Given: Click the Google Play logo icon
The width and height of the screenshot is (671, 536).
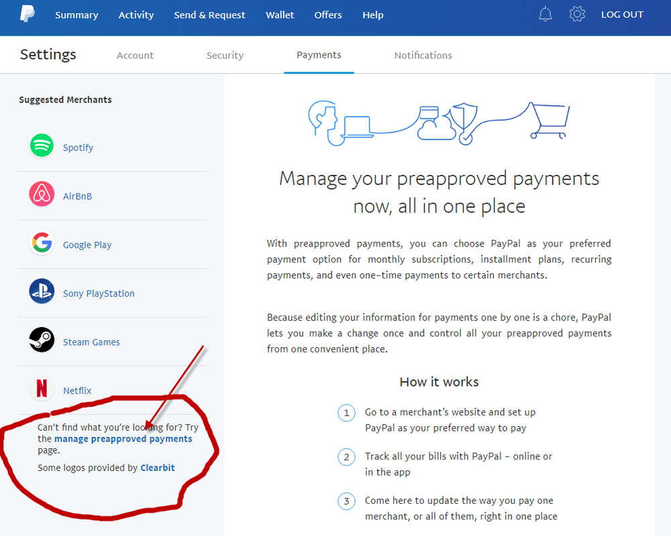Looking at the screenshot, I should (x=42, y=243).
